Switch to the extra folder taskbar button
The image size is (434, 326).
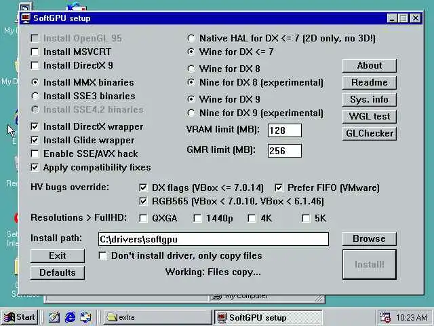point(157,317)
